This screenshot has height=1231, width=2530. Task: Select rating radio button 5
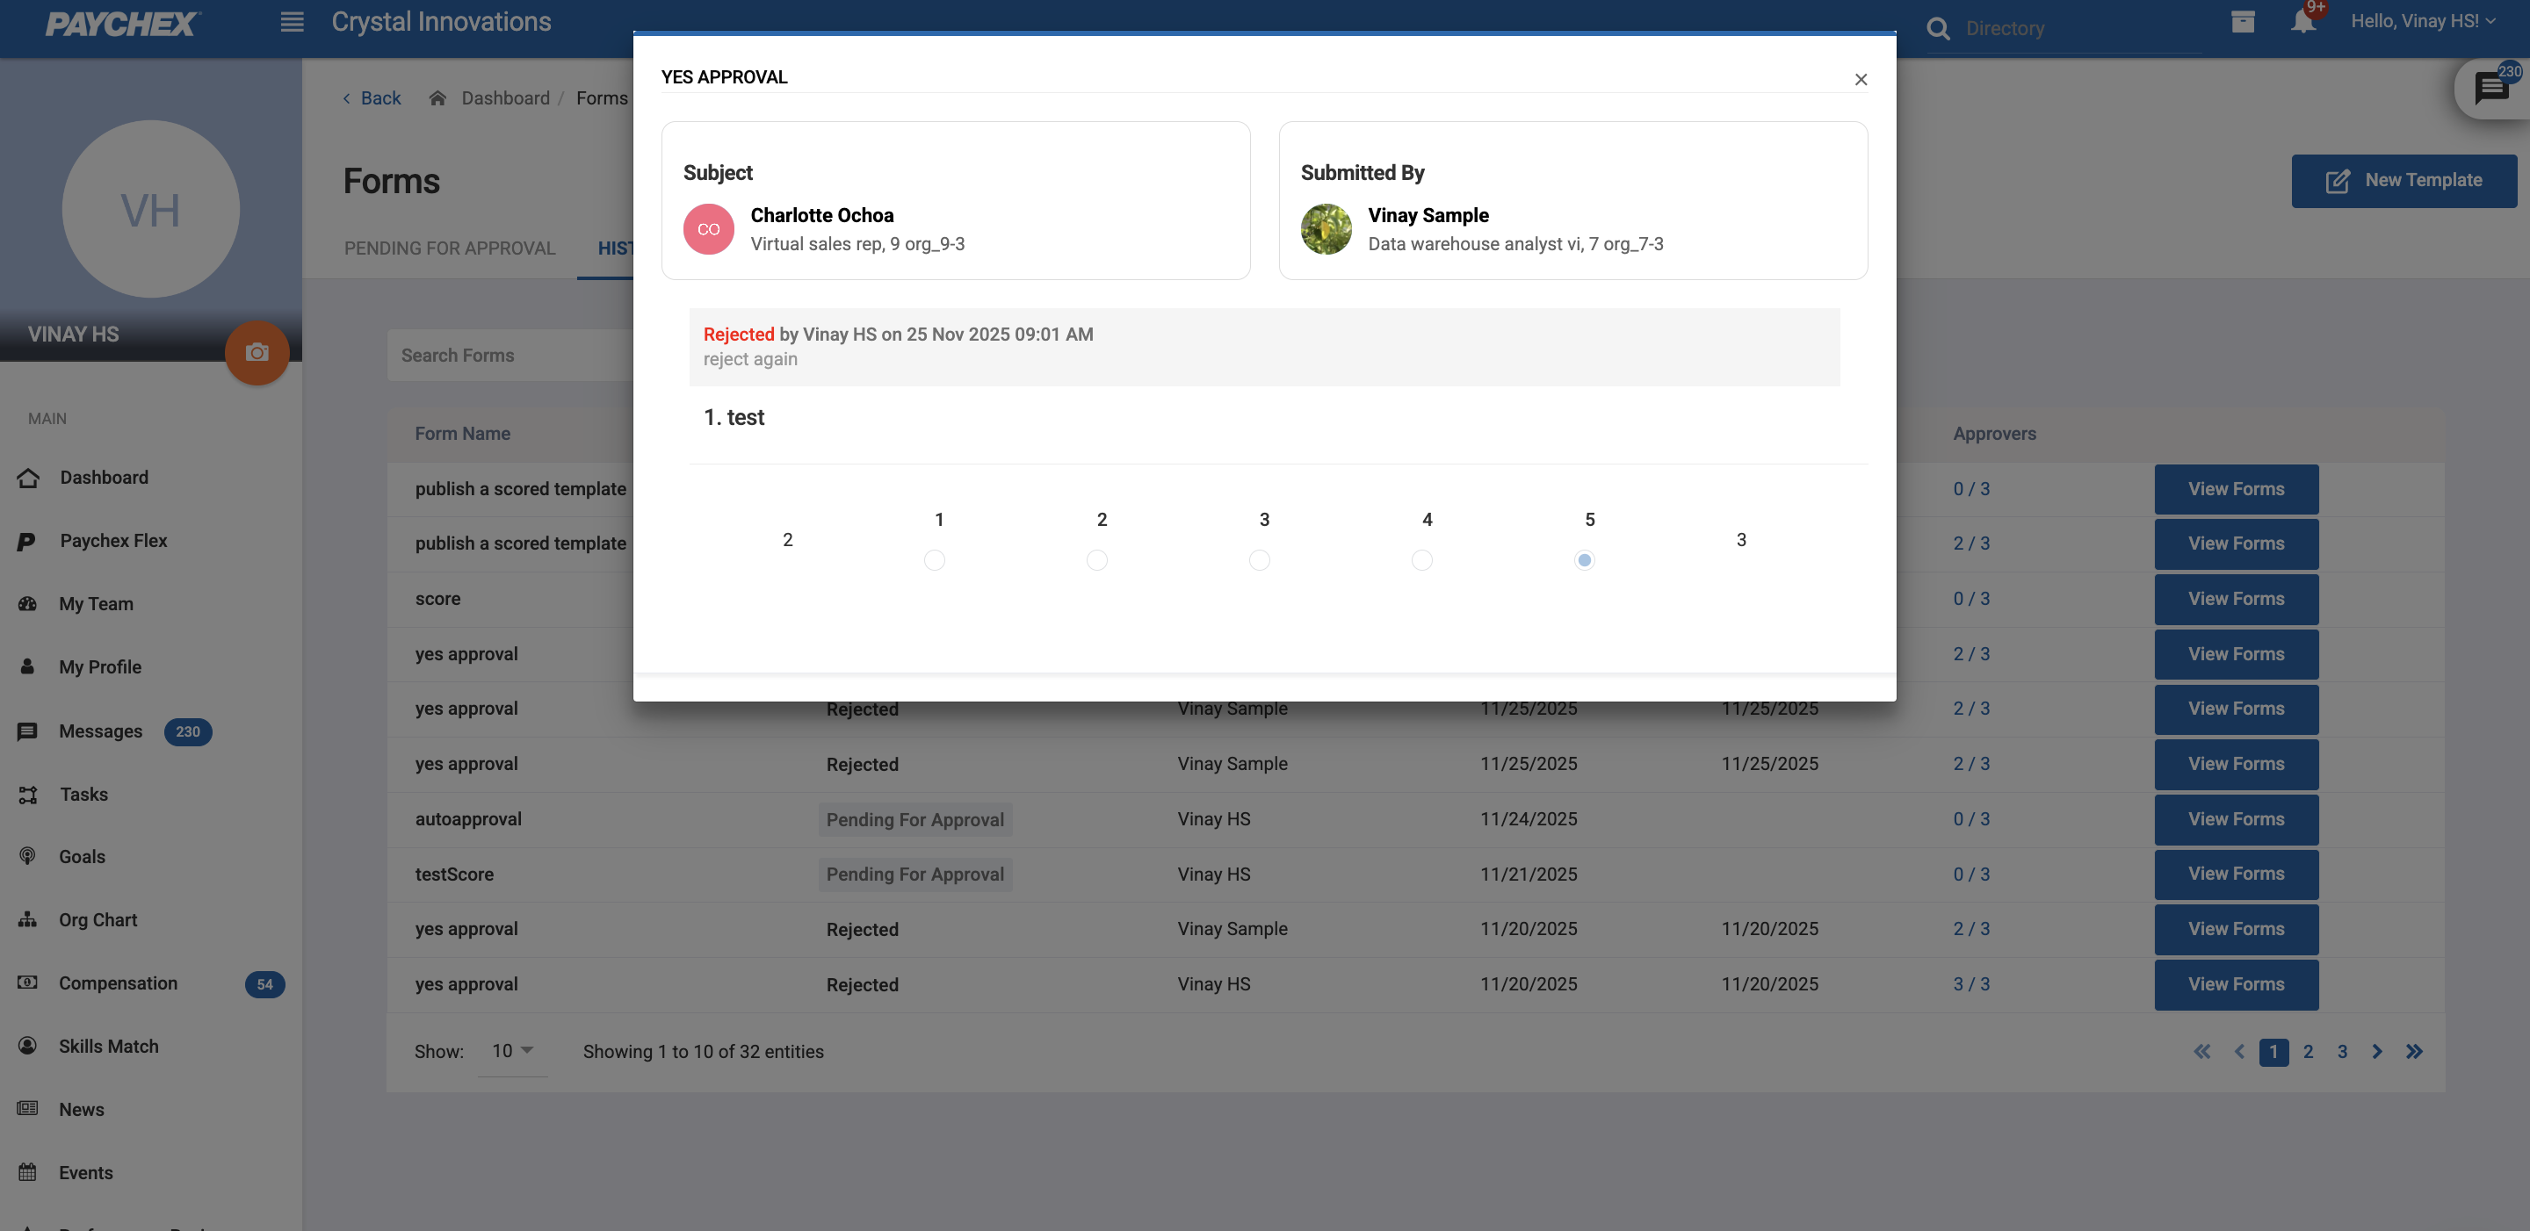(x=1584, y=559)
